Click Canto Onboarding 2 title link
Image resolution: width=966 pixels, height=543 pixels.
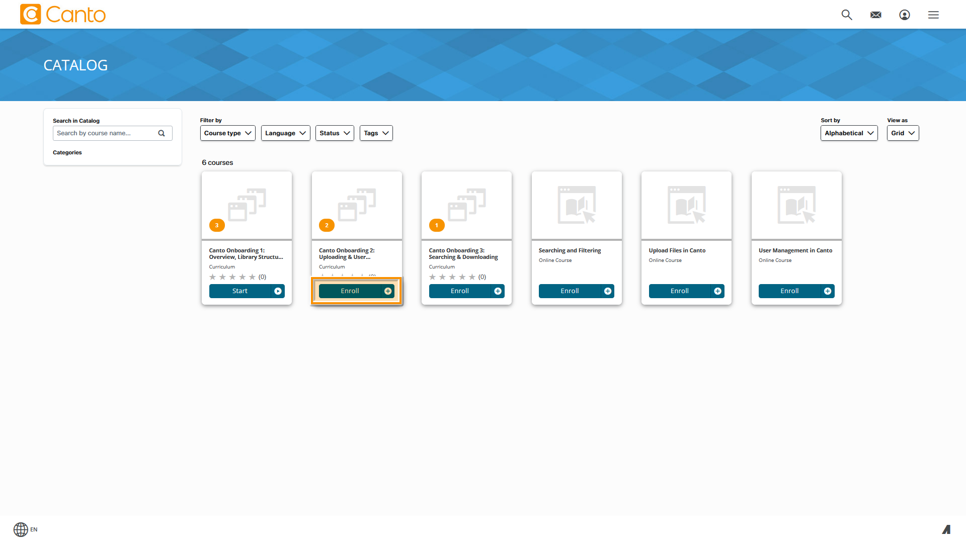point(347,254)
